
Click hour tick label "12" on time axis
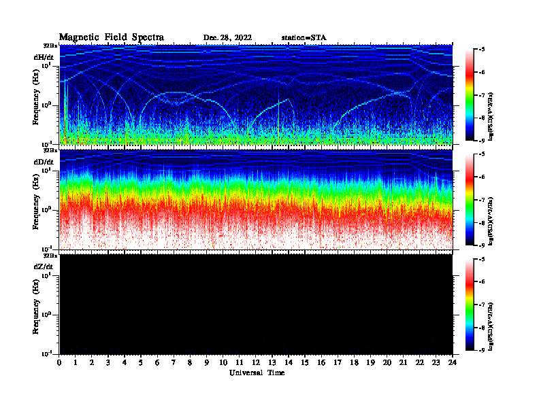[256, 362]
